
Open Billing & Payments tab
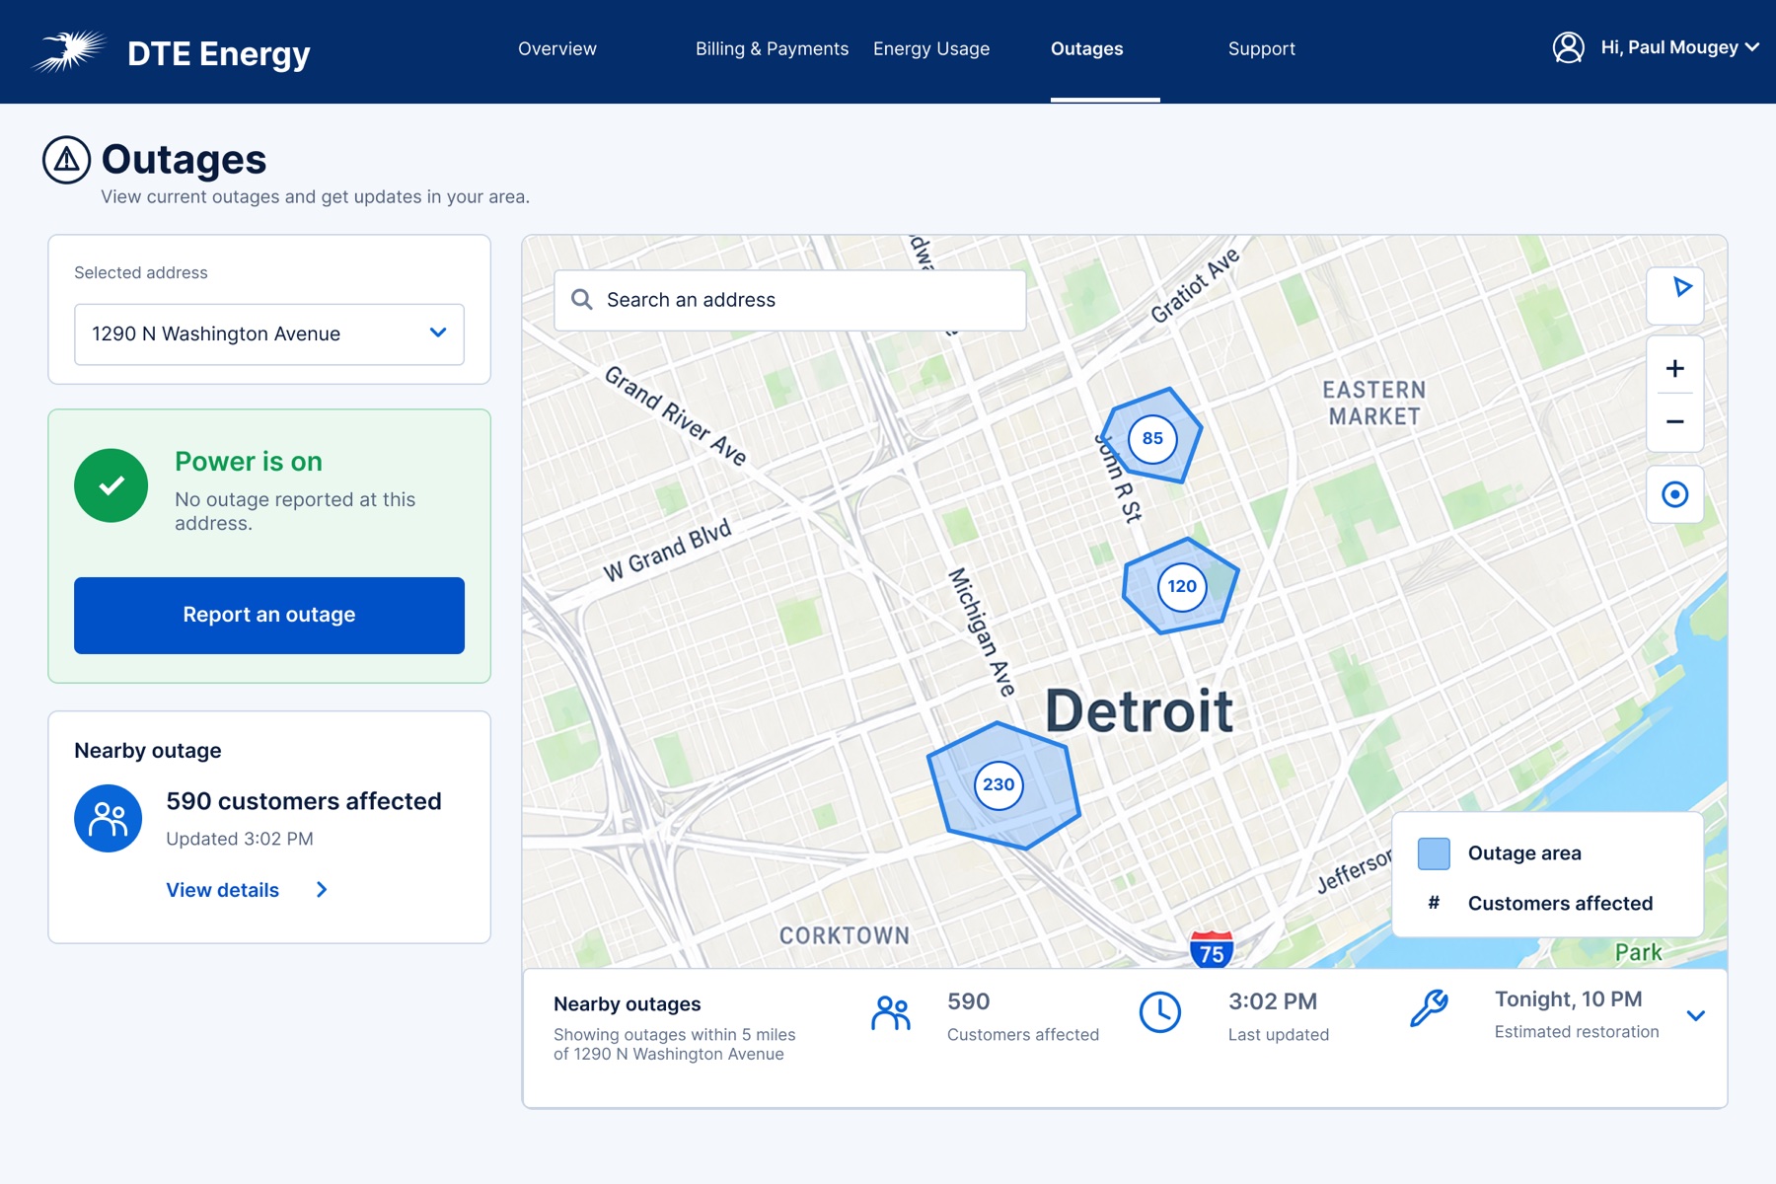(x=772, y=49)
